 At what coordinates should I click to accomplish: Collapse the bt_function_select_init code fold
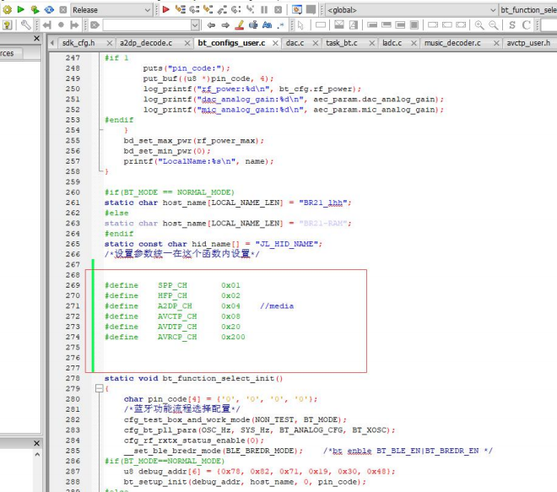click(x=99, y=389)
